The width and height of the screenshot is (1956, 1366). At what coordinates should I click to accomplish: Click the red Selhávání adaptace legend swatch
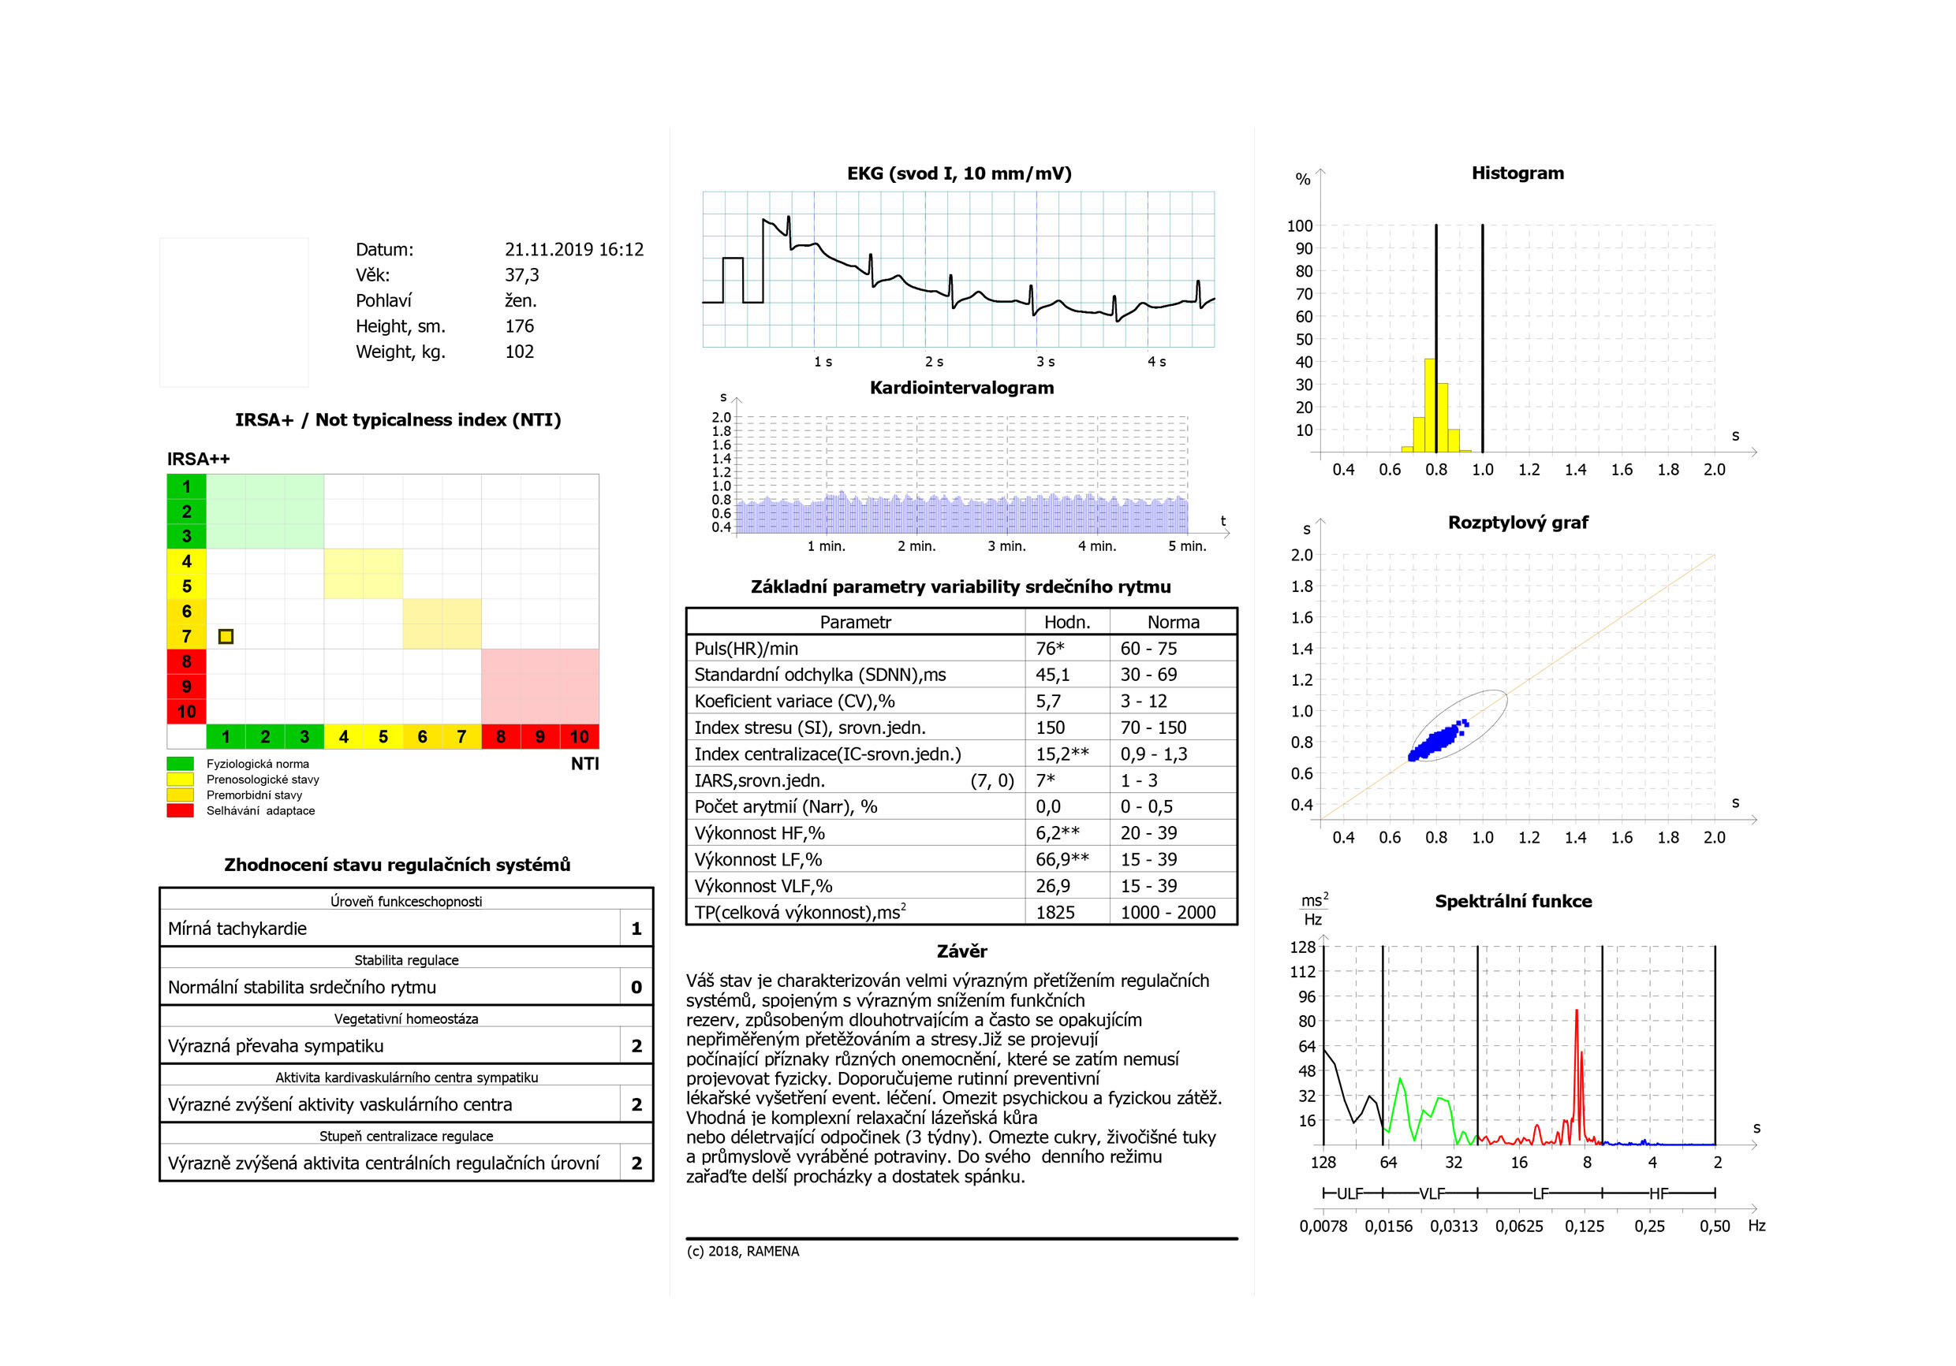click(180, 811)
